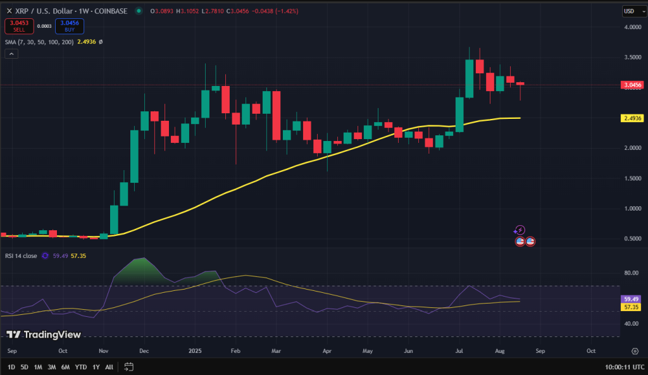Open chart settings via bottom-right gear icon

click(636, 350)
